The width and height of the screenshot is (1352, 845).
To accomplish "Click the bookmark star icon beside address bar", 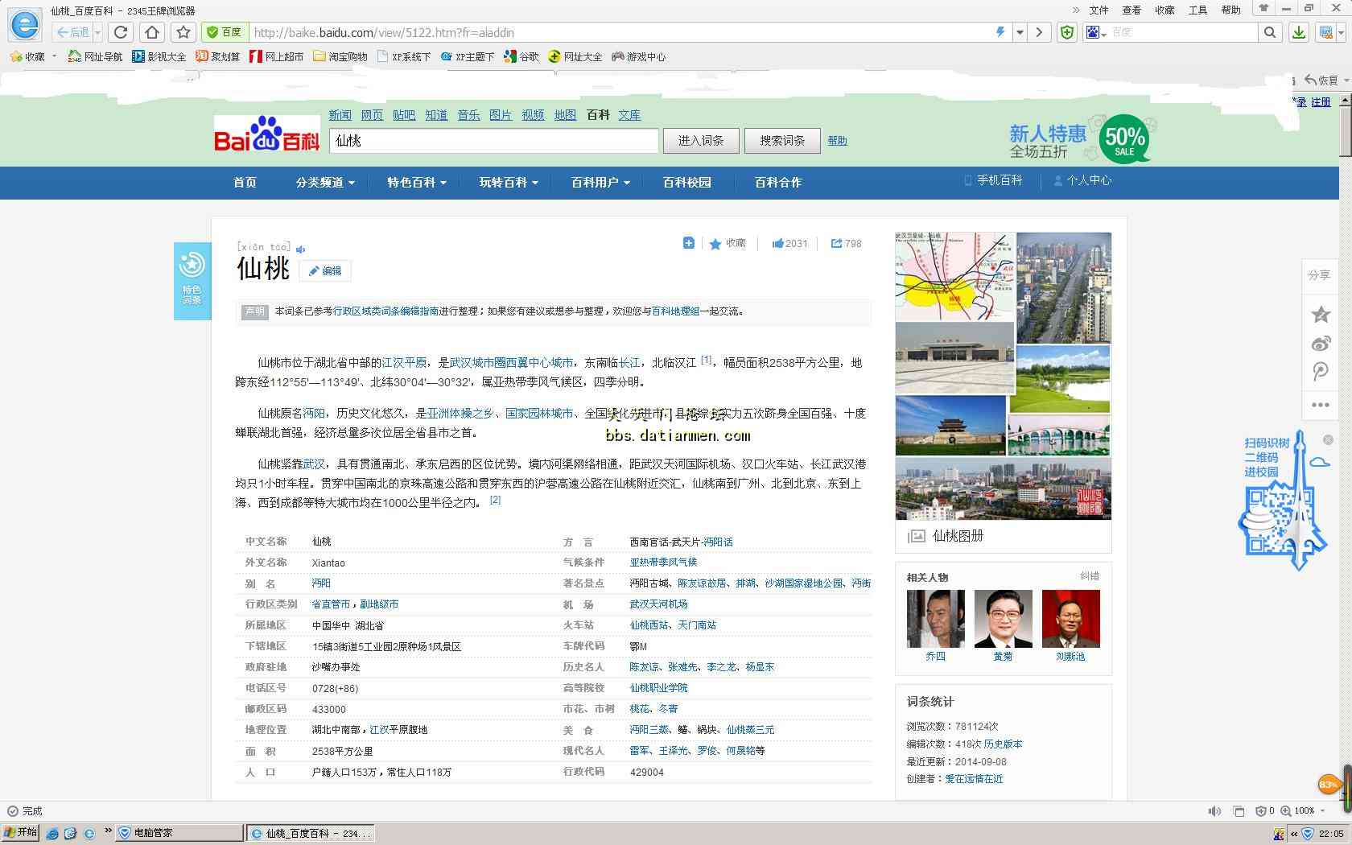I will 183,32.
